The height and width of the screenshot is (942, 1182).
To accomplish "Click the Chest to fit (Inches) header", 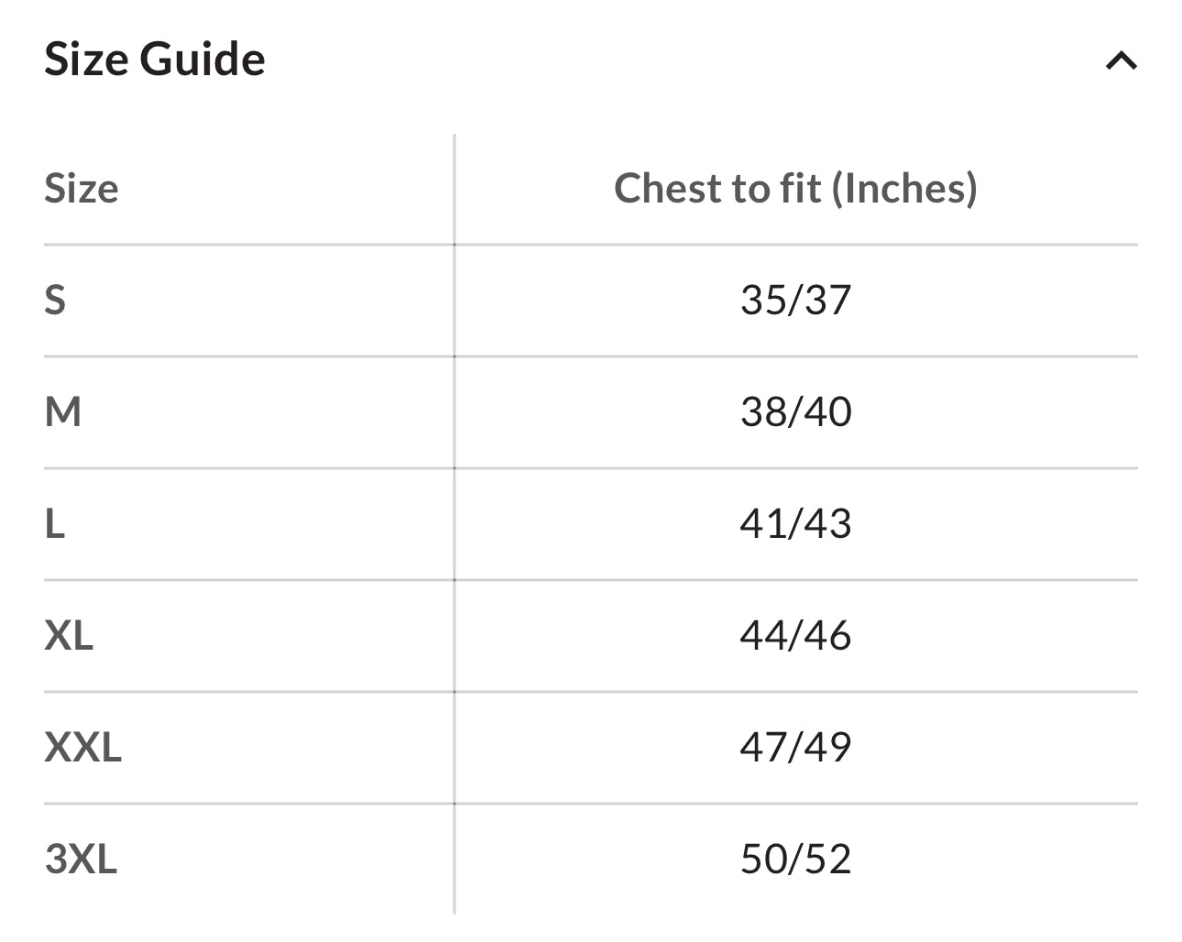I will point(795,189).
